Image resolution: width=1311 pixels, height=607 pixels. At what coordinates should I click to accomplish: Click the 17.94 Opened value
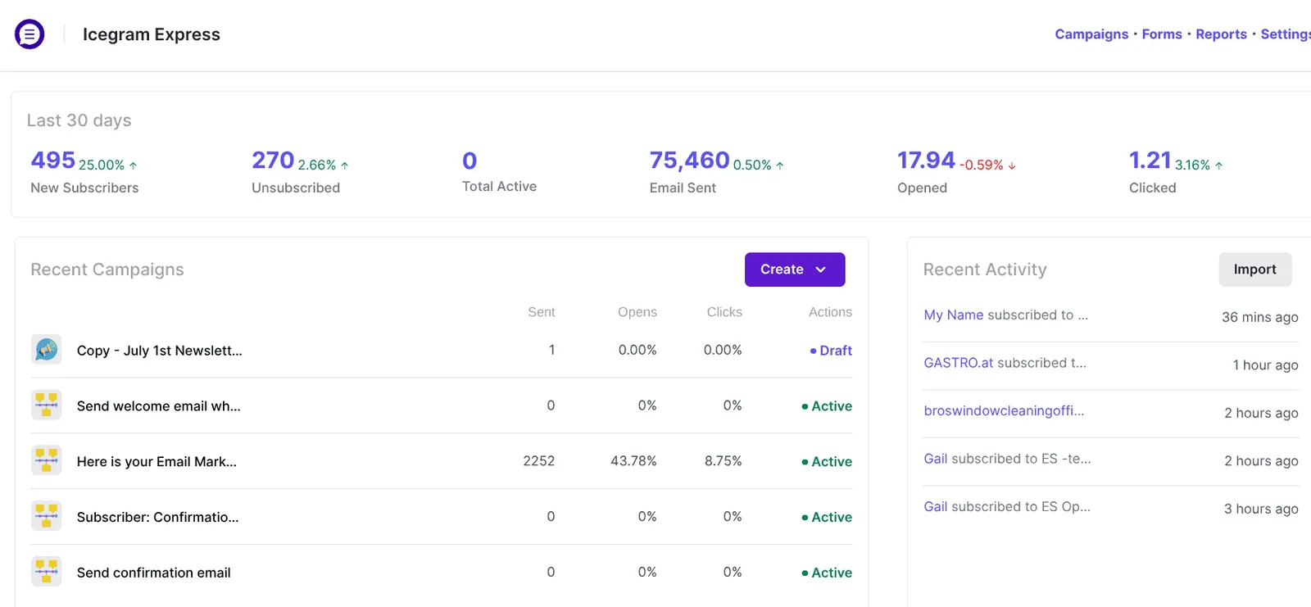(926, 161)
